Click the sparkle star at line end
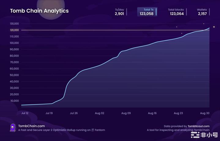 tap(214, 27)
